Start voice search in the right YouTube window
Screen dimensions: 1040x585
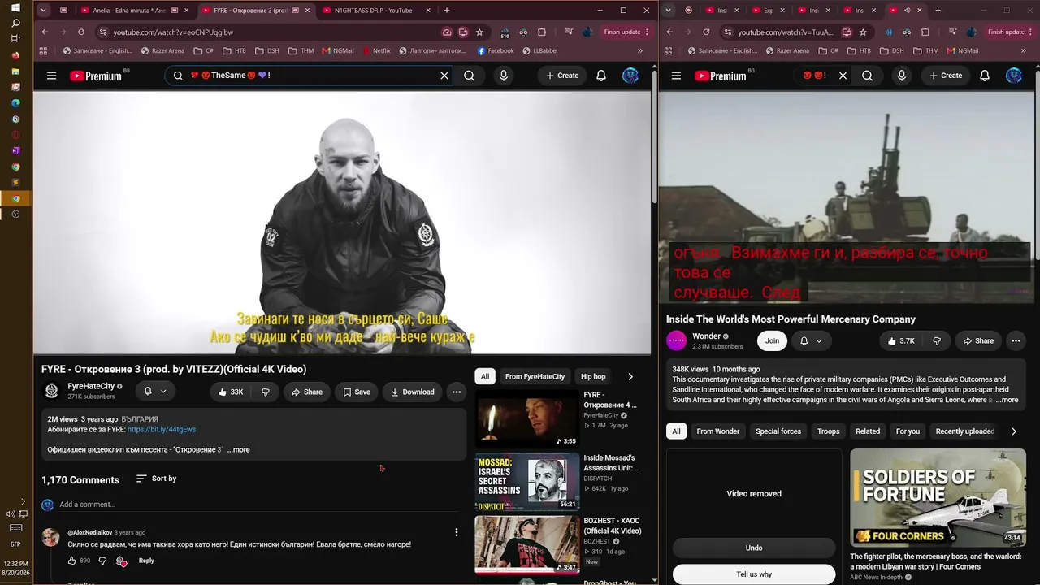click(x=902, y=76)
